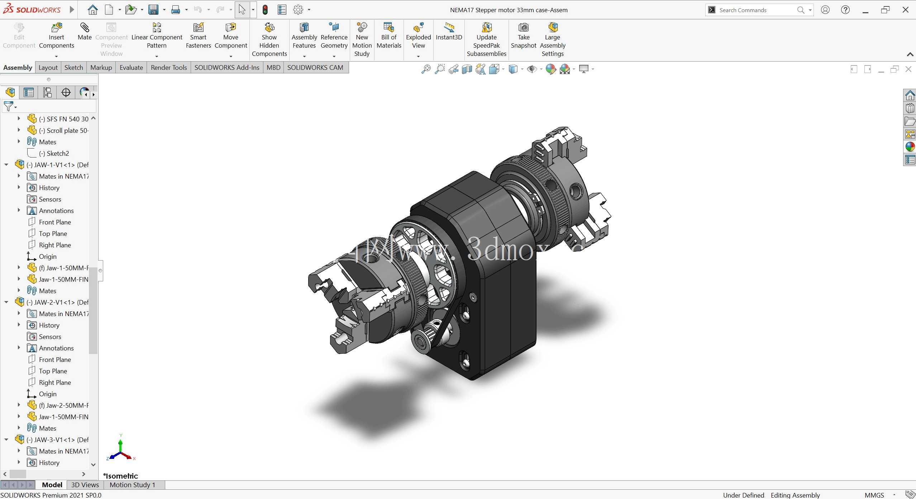Click the Home icon in title bar
Viewport: 916px width, 499px height.
coord(92,10)
